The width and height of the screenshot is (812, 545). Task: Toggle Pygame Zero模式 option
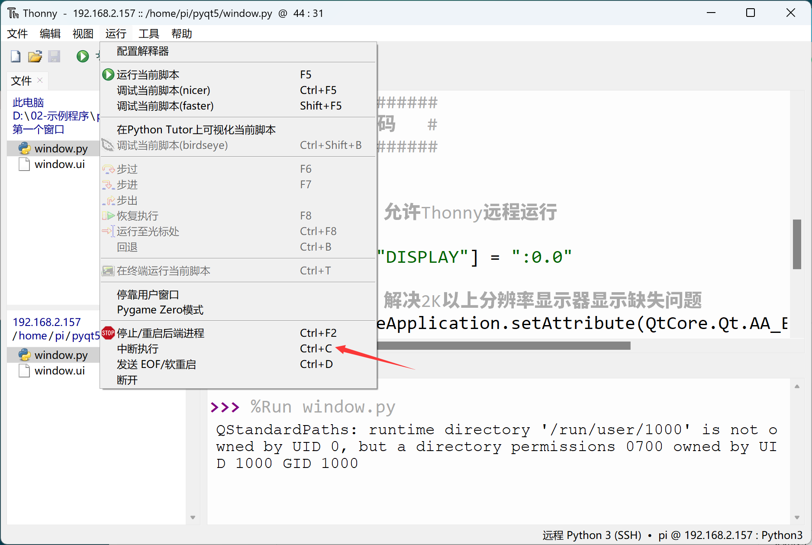tap(238, 310)
